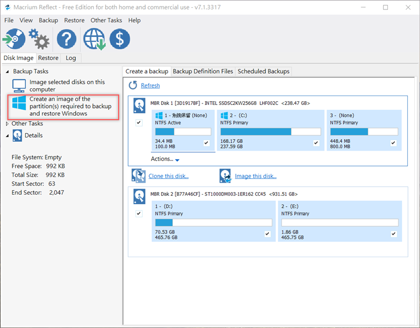Click the D: partition usage bar
Viewport: 420px width, 328px height.
coord(213,223)
